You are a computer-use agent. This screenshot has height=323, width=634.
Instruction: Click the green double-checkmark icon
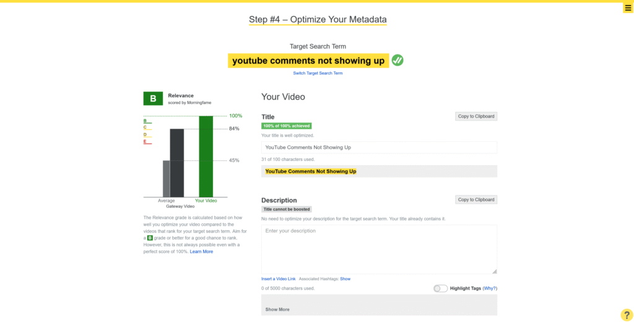(x=397, y=60)
